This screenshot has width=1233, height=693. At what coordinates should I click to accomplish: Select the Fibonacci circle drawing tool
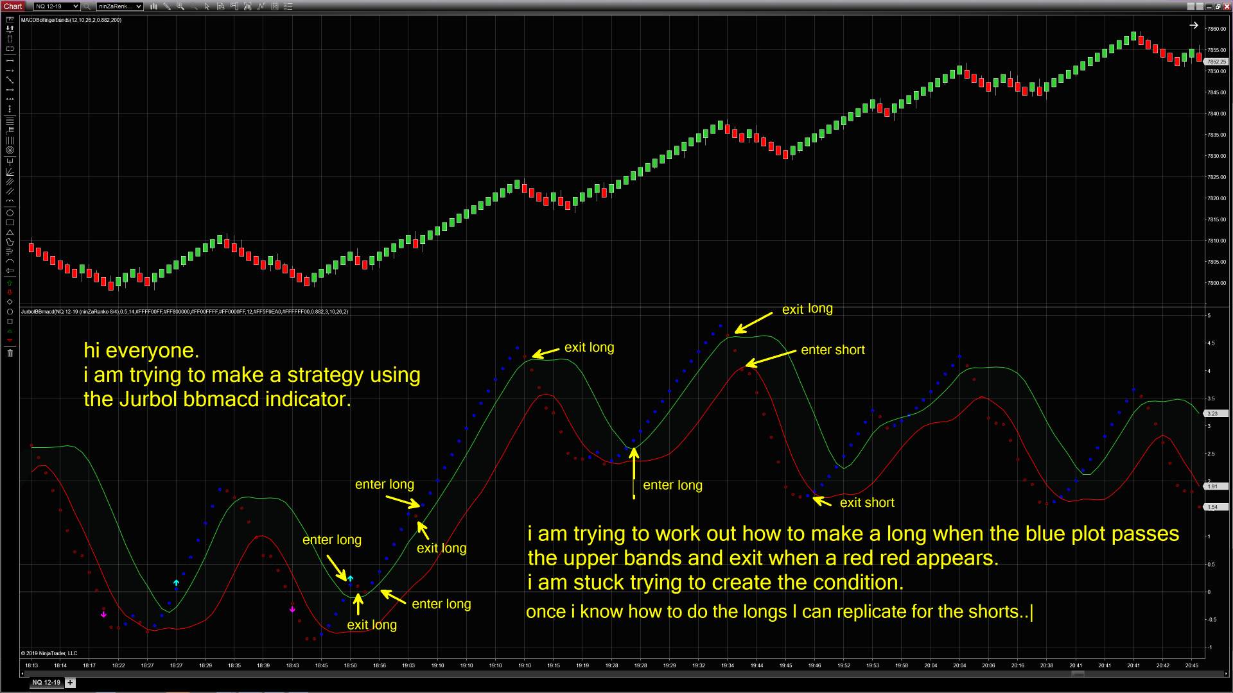pos(10,150)
